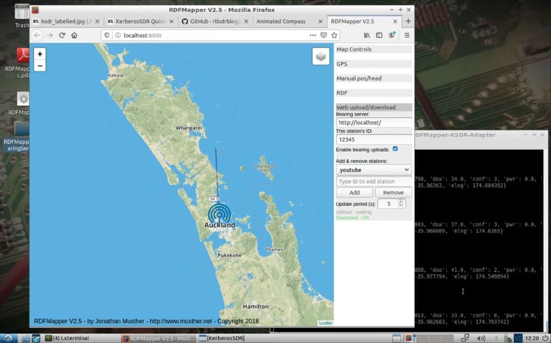
Task: Bookmark this page with star
Action: tap(334, 35)
